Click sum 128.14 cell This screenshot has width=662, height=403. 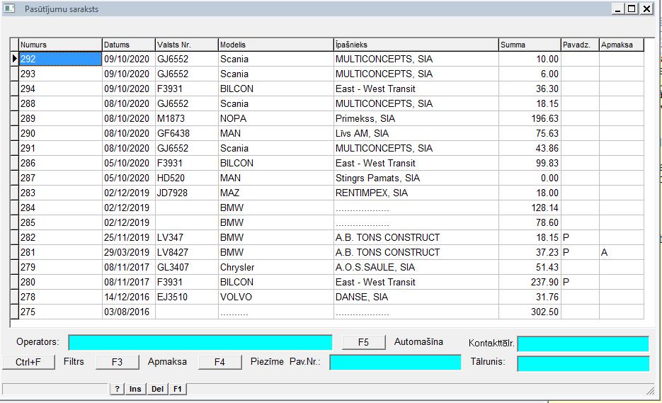(530, 208)
